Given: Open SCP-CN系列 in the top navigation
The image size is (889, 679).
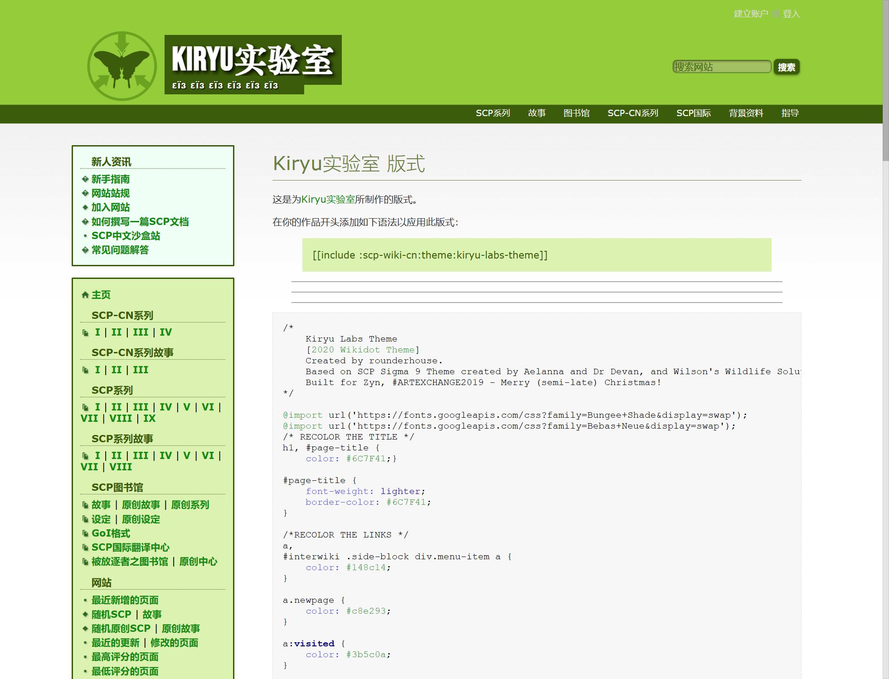Looking at the screenshot, I should (x=633, y=113).
